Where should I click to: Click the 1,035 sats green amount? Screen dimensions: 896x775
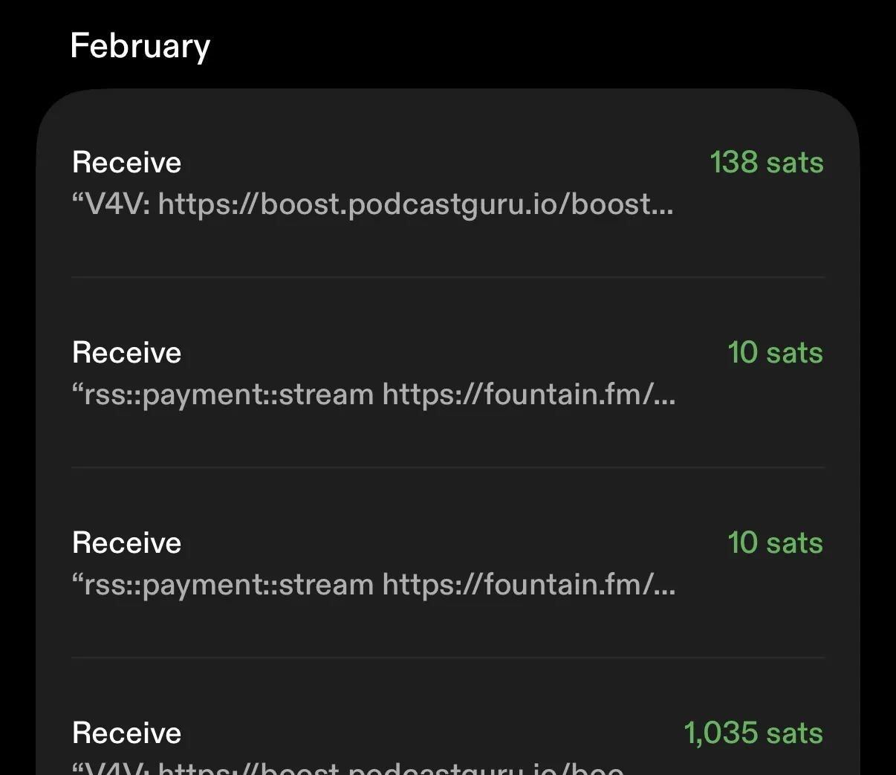pyautogui.click(x=753, y=733)
